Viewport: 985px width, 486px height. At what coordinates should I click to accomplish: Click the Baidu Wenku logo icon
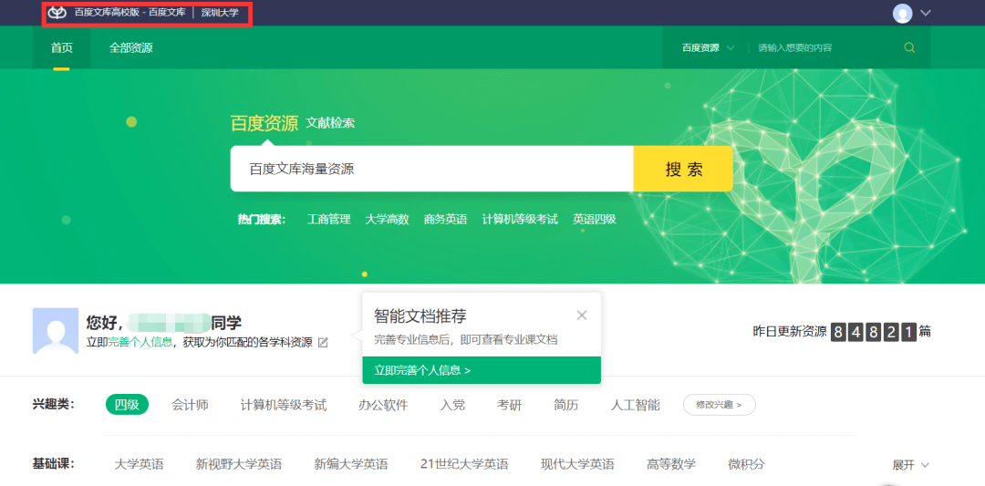57,13
